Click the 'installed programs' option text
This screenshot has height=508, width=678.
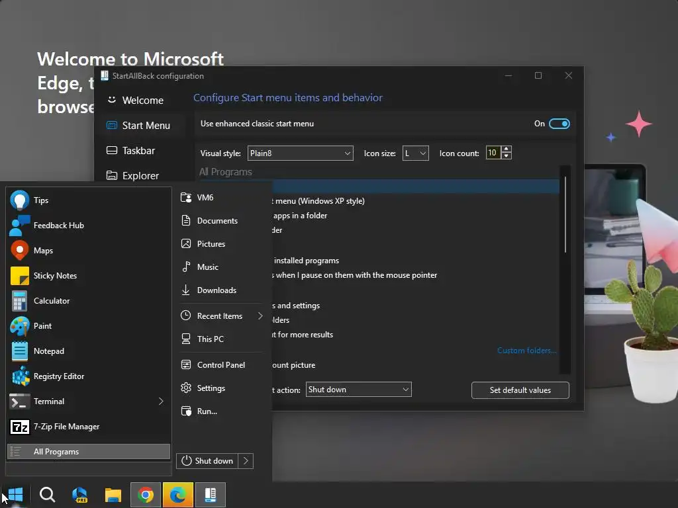(307, 261)
